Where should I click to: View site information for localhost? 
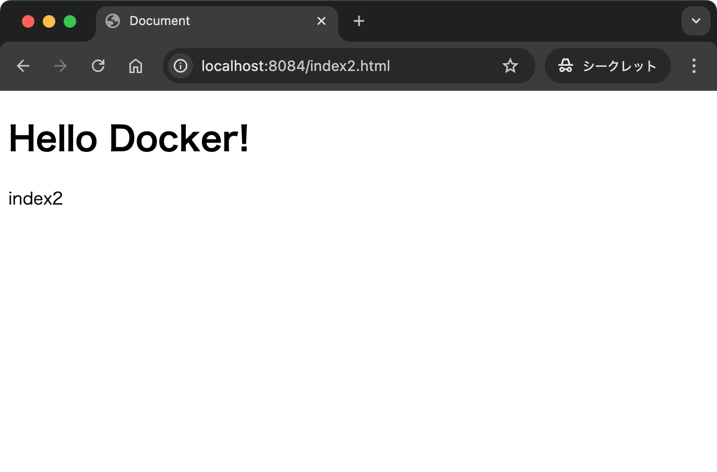(181, 66)
